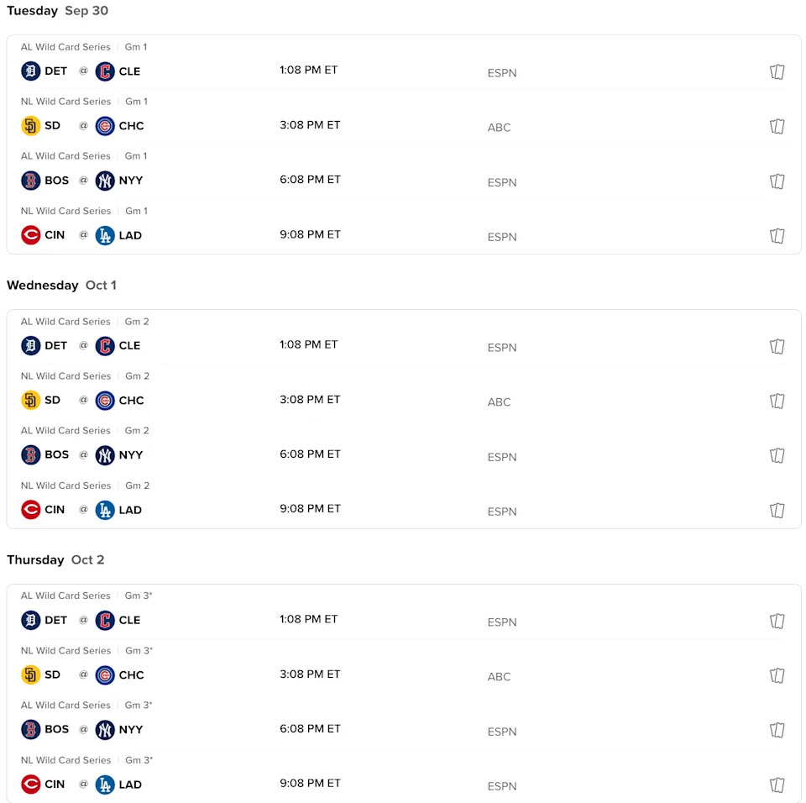Click the Yankees logo in Wednesday's game

[105, 455]
